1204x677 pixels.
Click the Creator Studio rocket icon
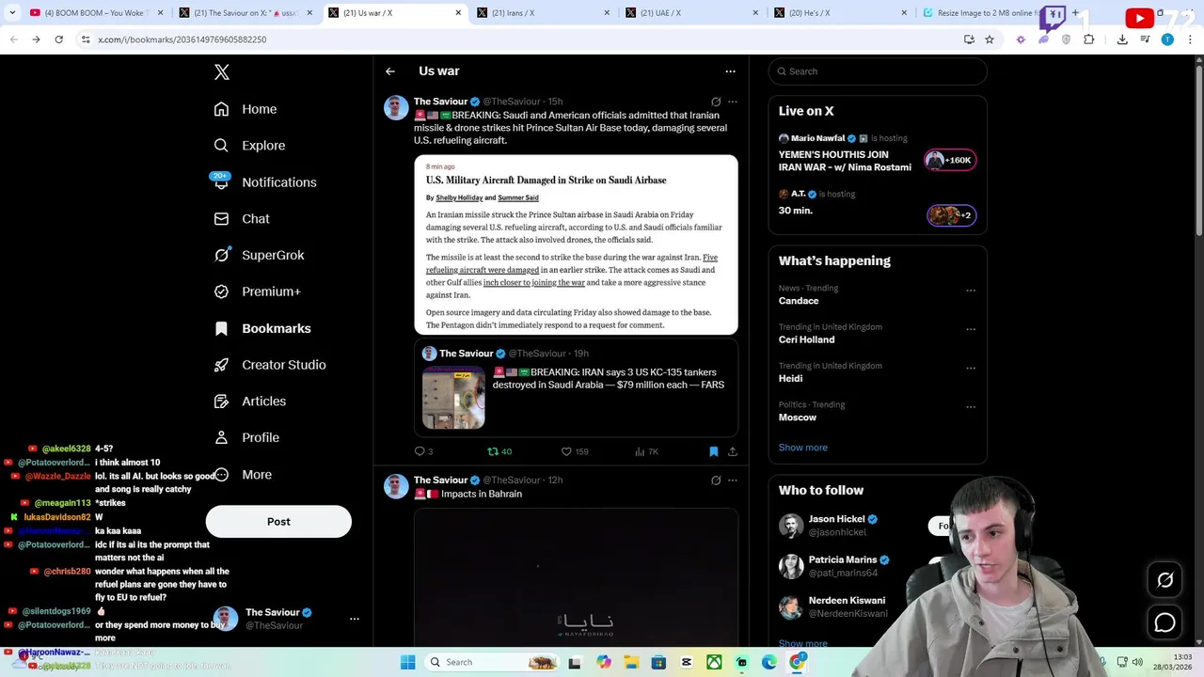[x=221, y=365]
